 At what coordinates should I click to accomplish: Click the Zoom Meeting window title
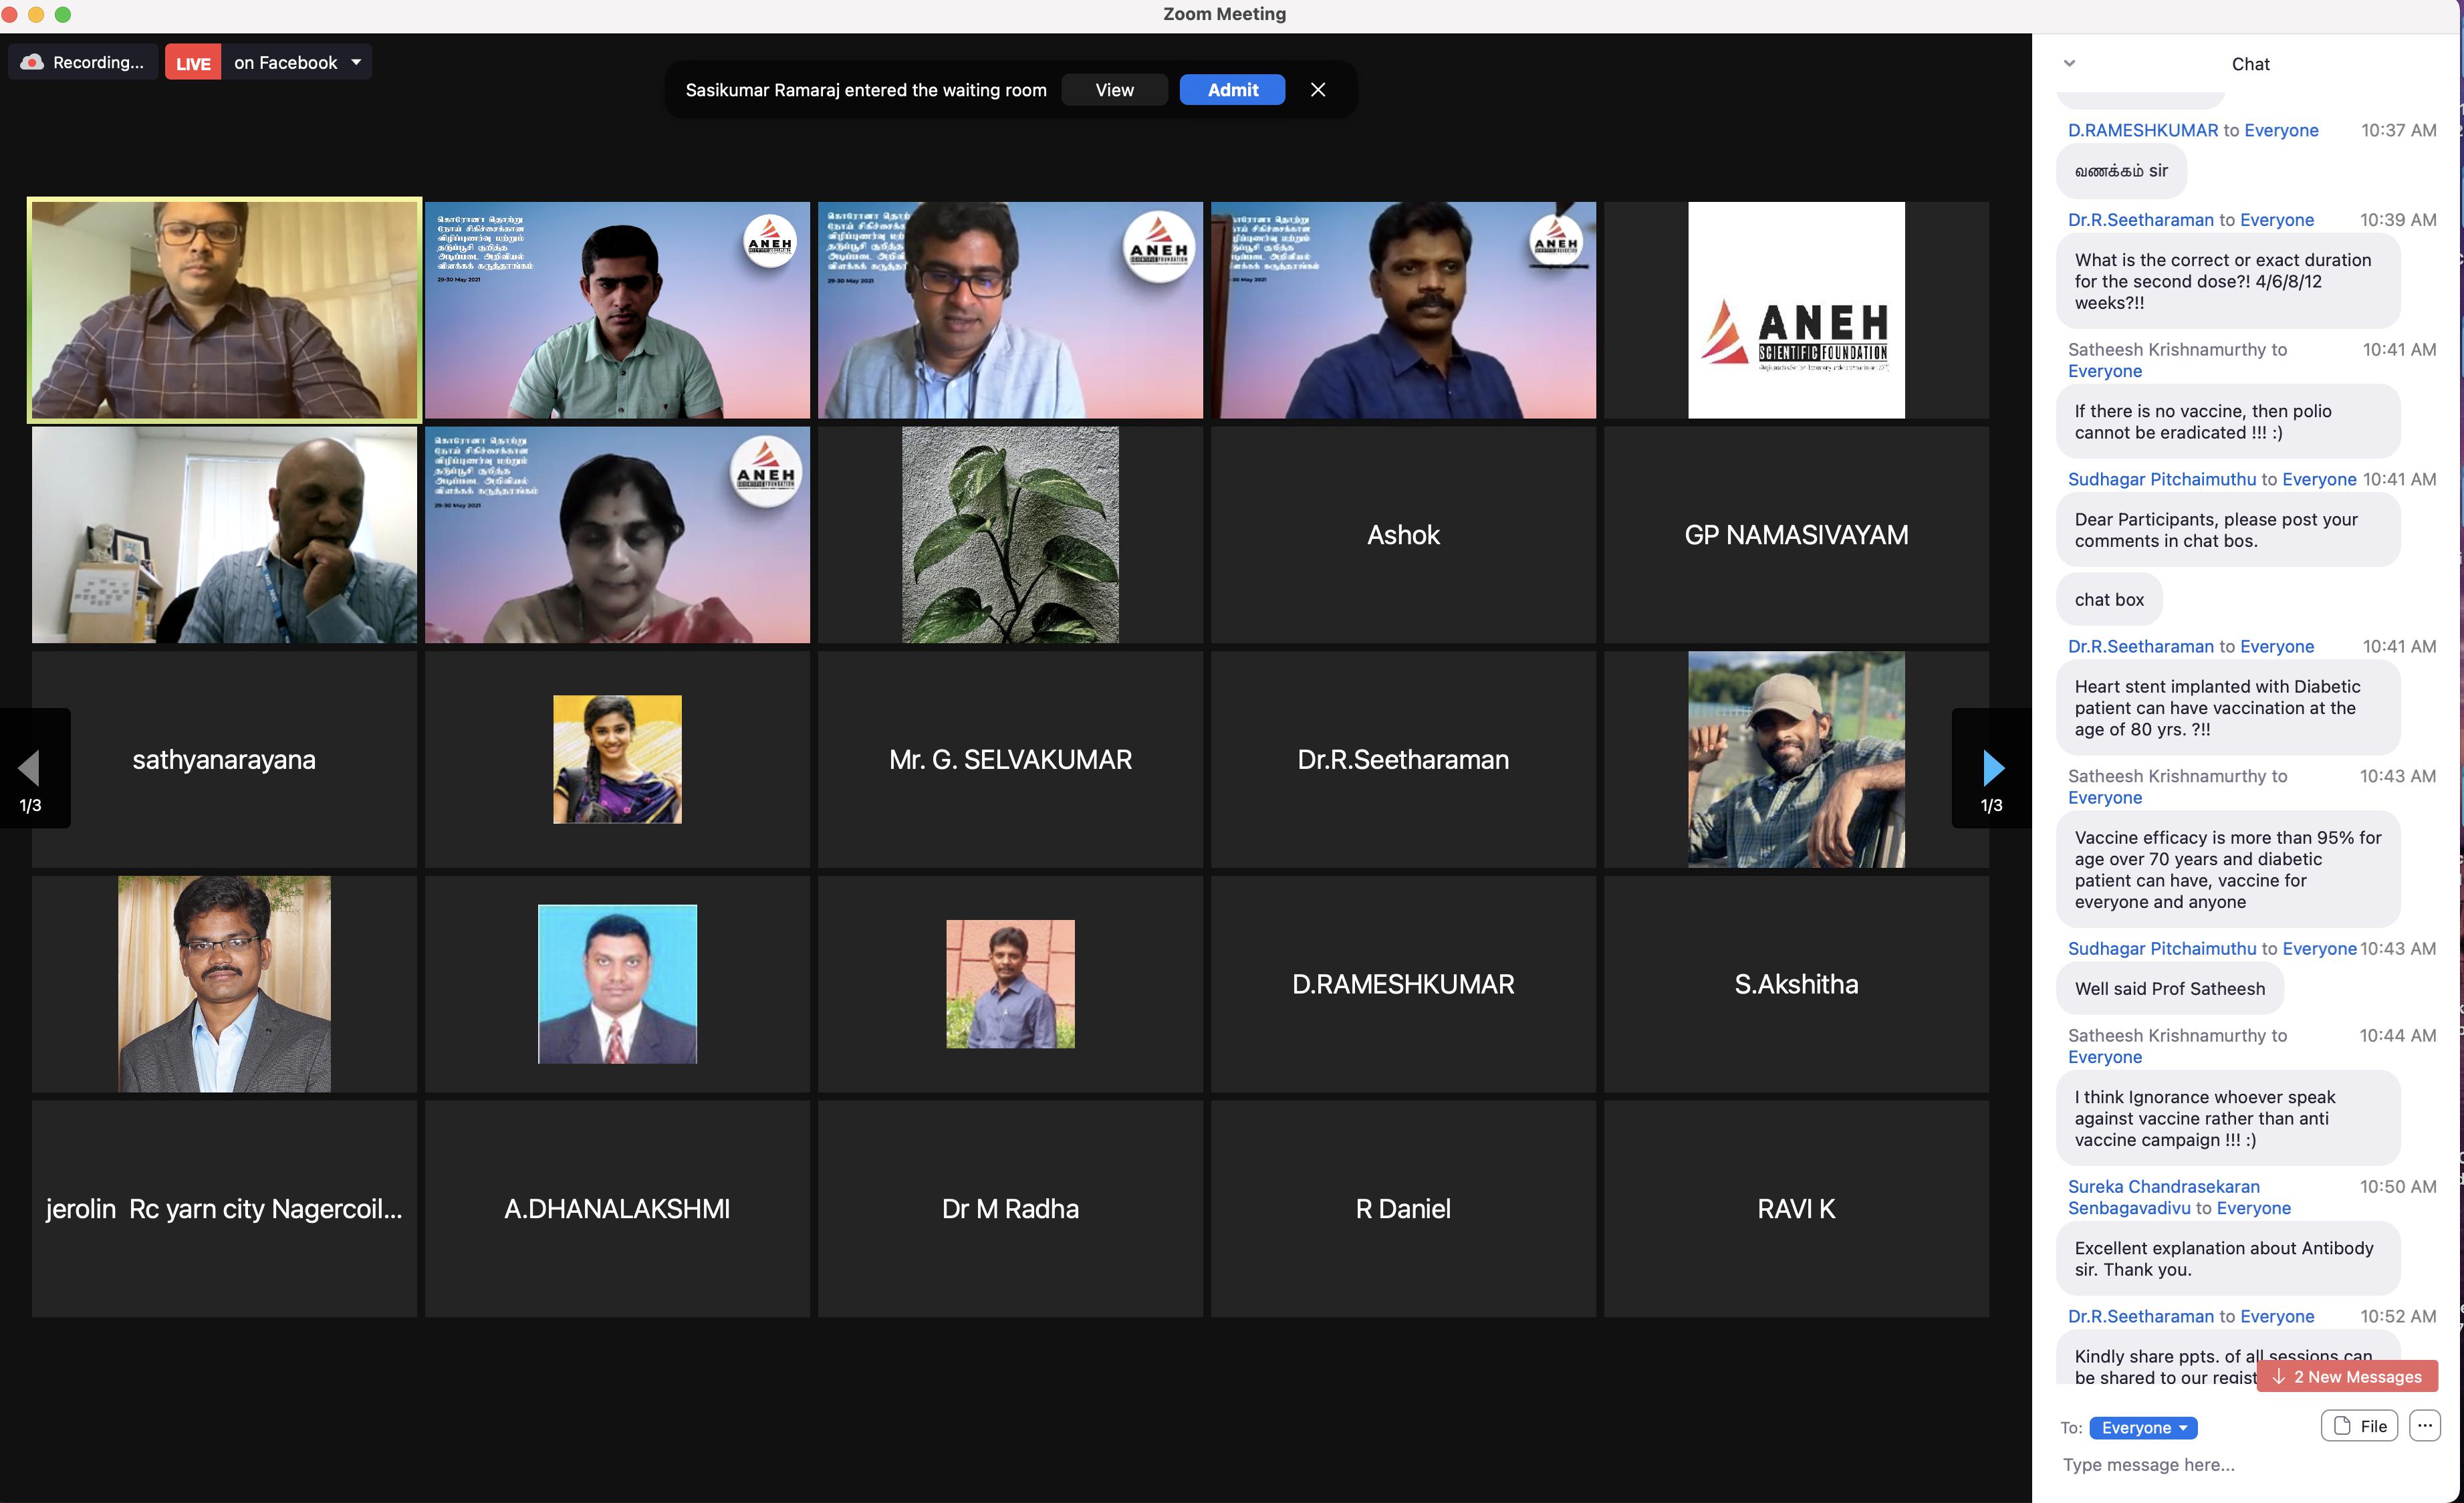(1224, 14)
